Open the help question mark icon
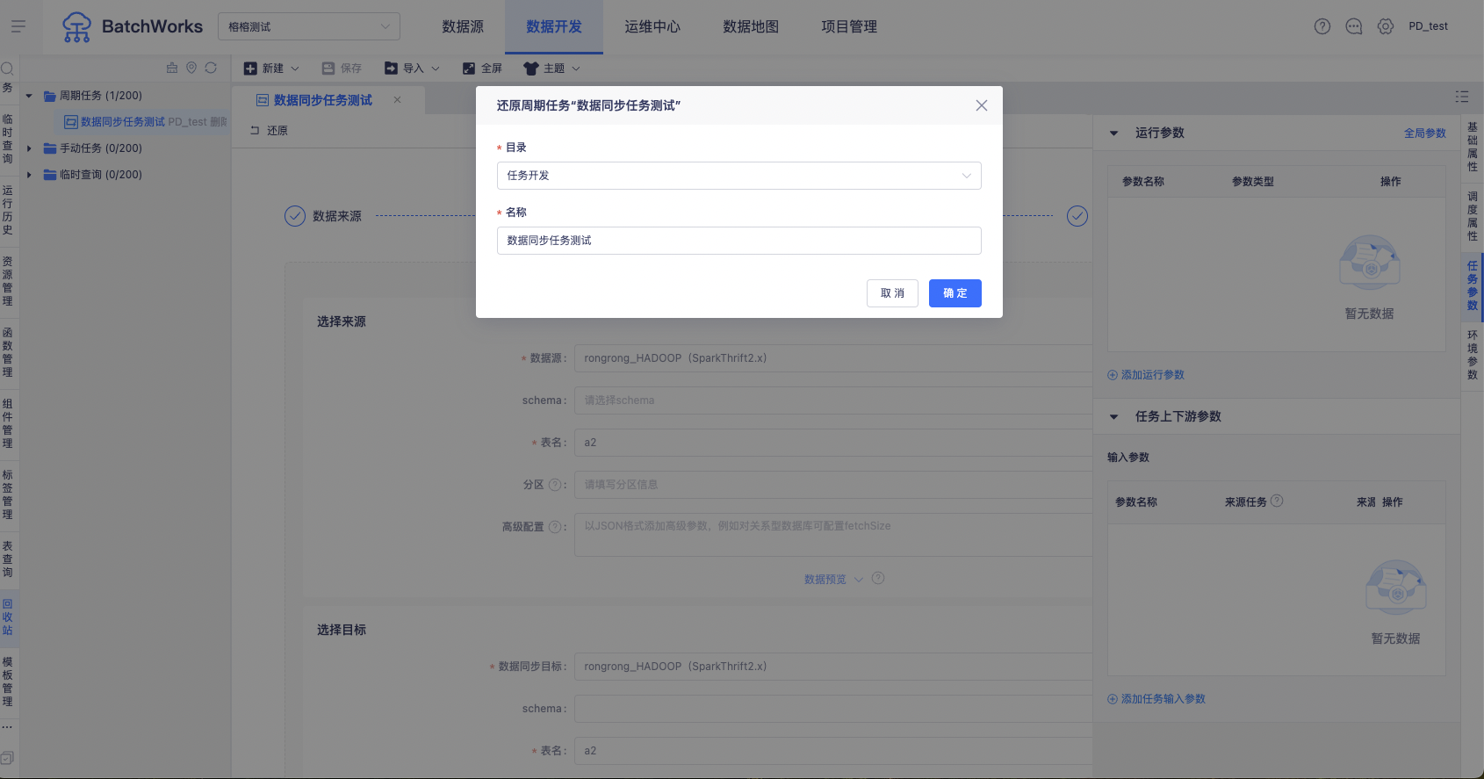This screenshot has width=1484, height=779. point(1322,26)
